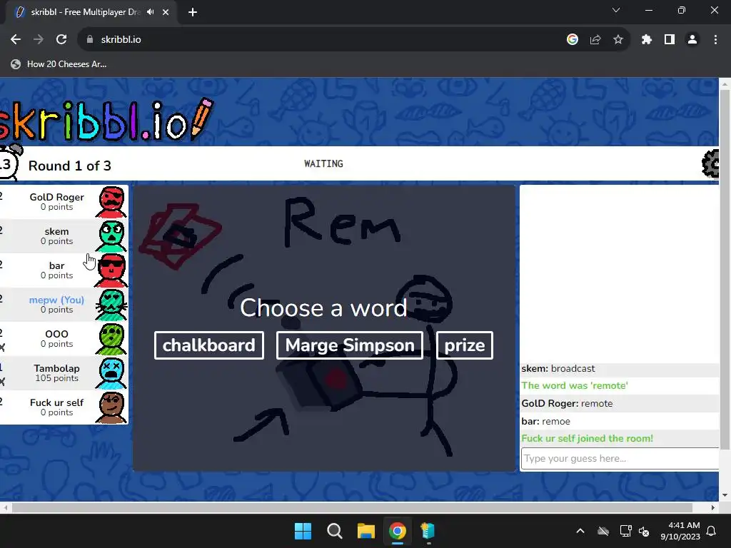731x548 pixels.
Task: Click the skribbl.io logo
Action: click(106, 120)
